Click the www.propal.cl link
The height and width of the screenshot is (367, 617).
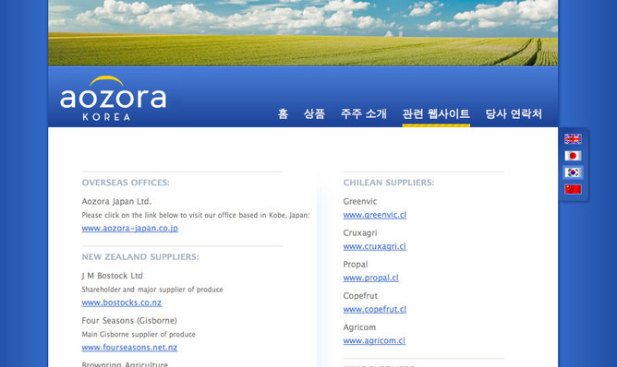pyautogui.click(x=370, y=278)
